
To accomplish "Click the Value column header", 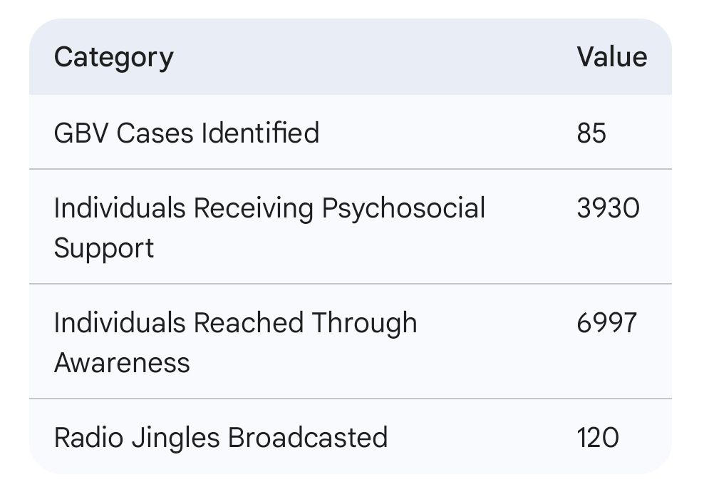I will point(611,57).
